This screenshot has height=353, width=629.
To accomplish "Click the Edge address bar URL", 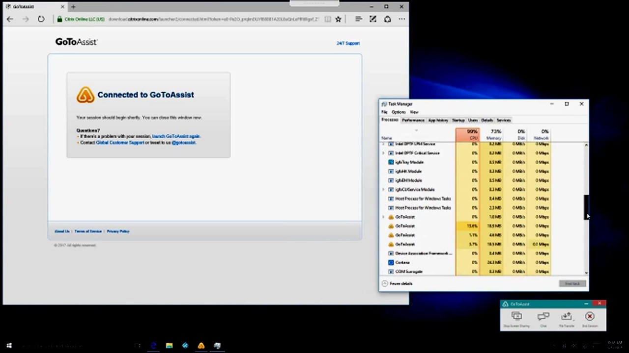I will click(213, 19).
